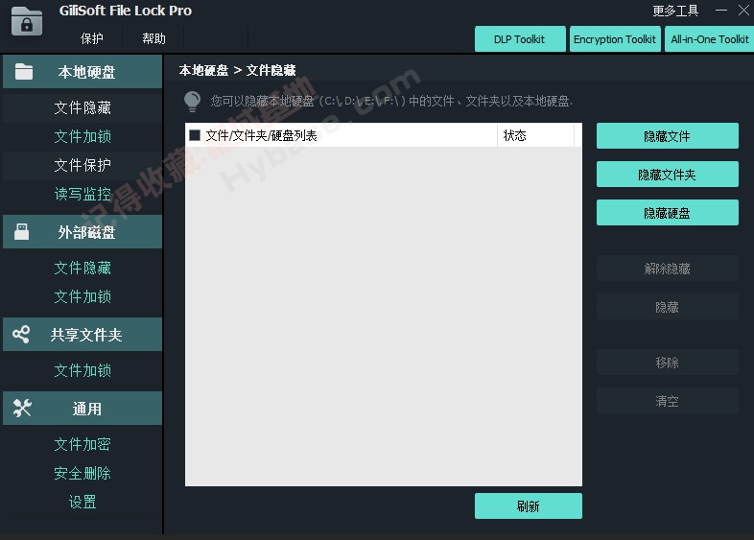754x540 pixels.
Task: Open the All-in-One Toolkit
Action: point(709,39)
